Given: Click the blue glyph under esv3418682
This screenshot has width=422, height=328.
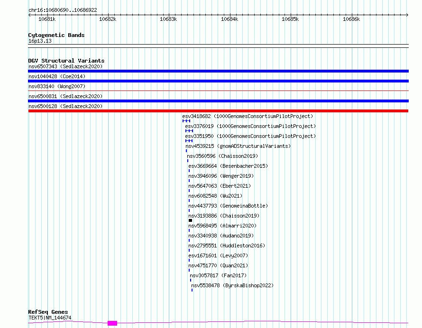Looking at the screenshot, I should [186, 121].
